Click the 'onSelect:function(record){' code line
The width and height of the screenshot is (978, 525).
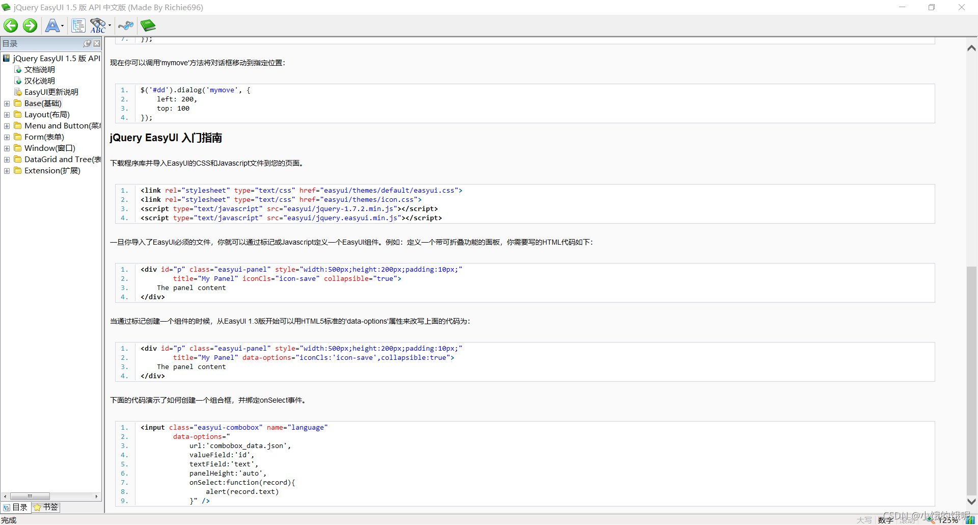pyautogui.click(x=242, y=483)
